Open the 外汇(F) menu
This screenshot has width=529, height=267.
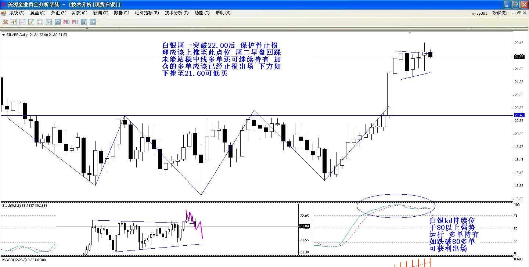59,13
